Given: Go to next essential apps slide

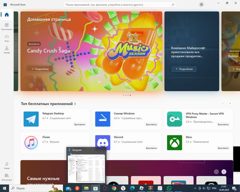Looking at the screenshot, I should 224,172.
